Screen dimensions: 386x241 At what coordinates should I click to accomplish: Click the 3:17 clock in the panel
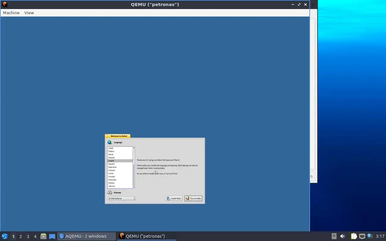coord(380,236)
